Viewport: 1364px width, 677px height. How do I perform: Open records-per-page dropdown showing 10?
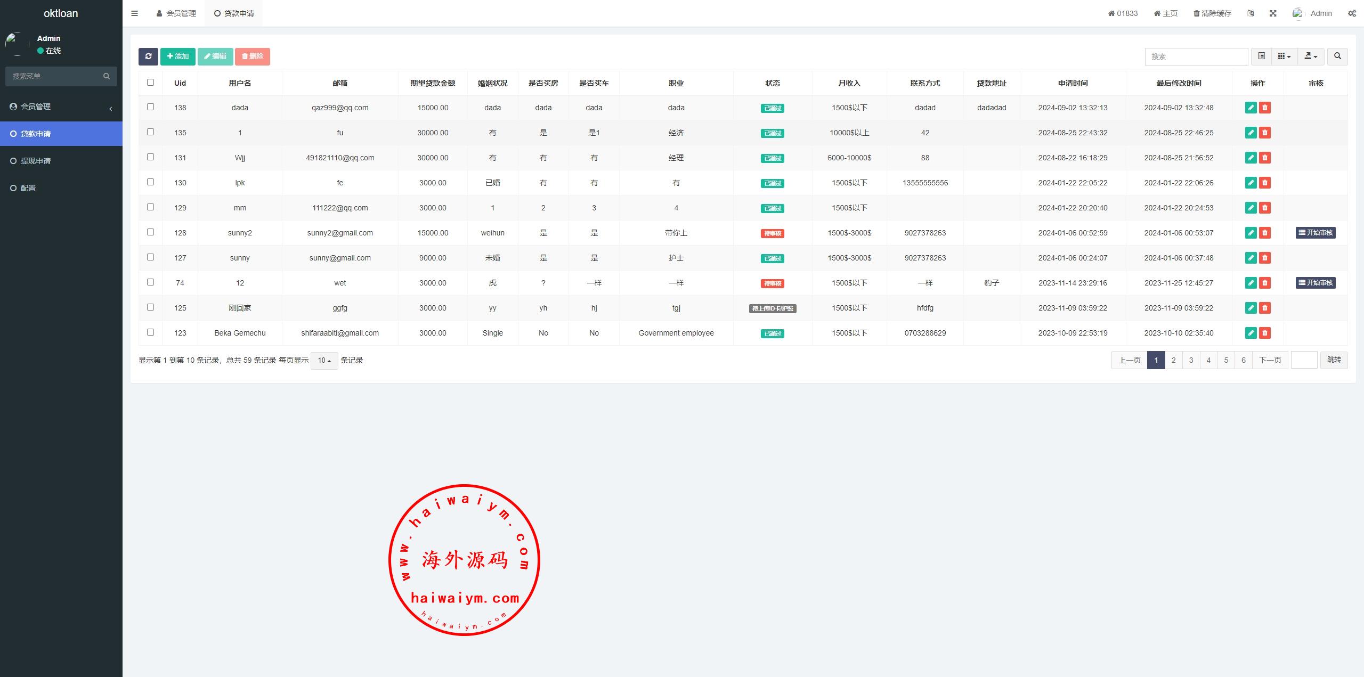324,361
